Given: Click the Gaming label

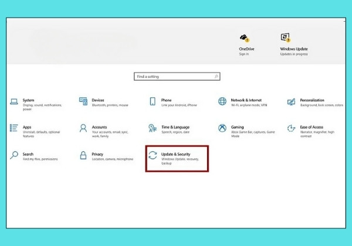Looking at the screenshot, I should (237, 127).
